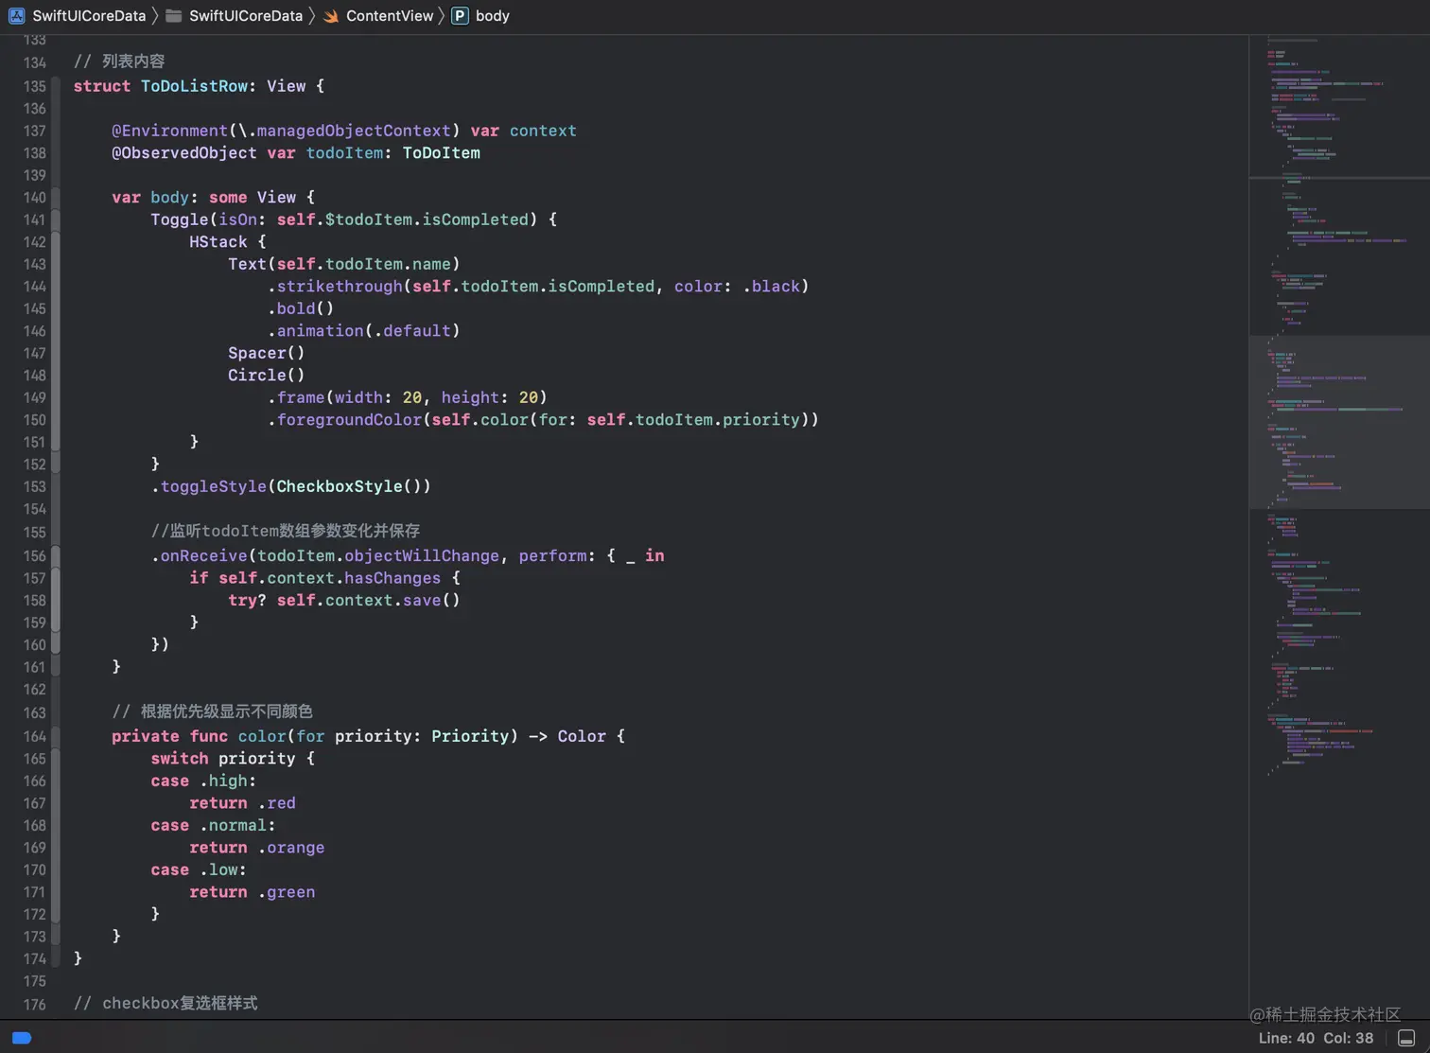Click Circle() on line 148

point(267,376)
